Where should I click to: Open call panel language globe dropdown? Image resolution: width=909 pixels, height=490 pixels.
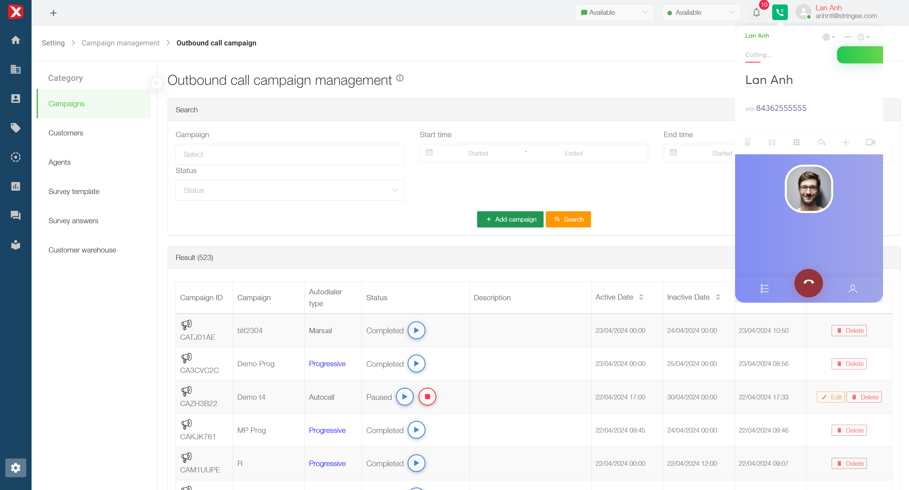(828, 37)
